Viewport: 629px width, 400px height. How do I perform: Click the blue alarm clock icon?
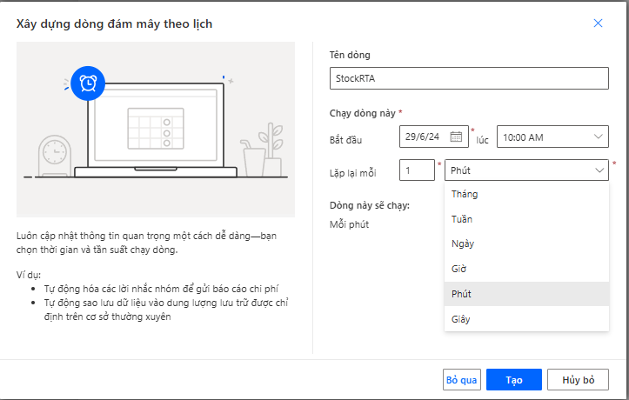click(x=88, y=83)
